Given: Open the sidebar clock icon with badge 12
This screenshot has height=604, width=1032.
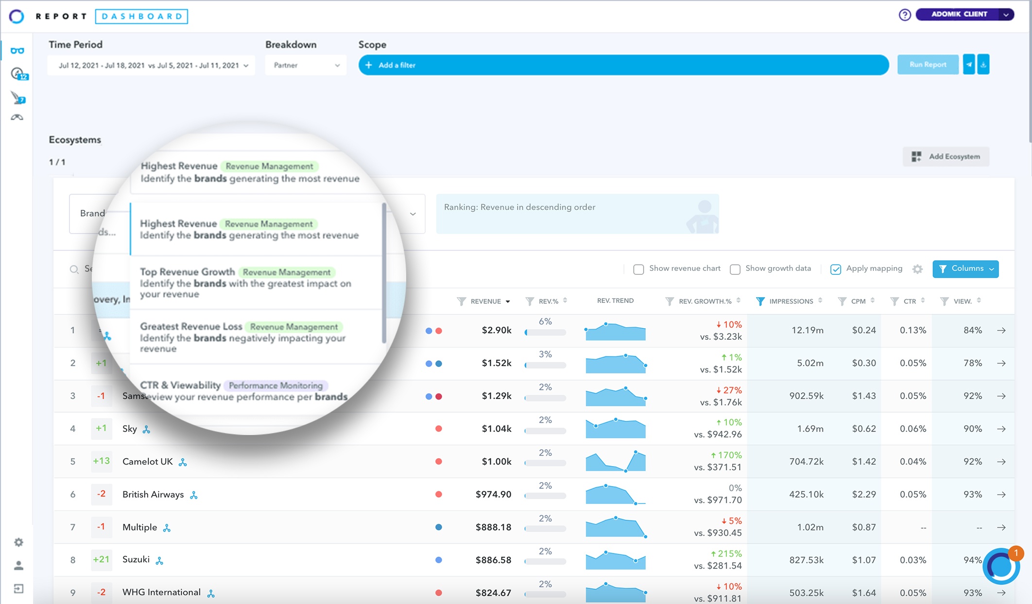Looking at the screenshot, I should point(19,74).
